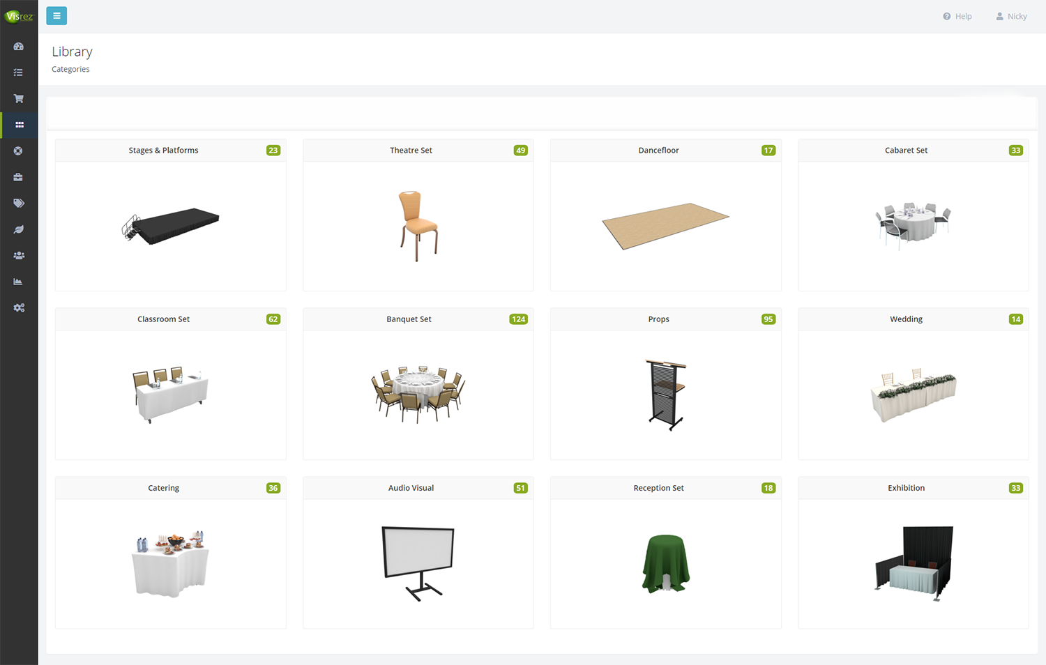Click the Help link in header
1046x665 pixels.
click(957, 16)
